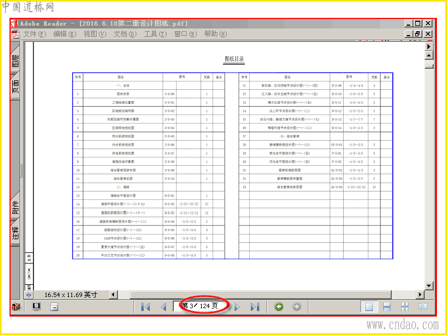
Task: Click the vertical scrollbar thumb
Action: coord(429,66)
